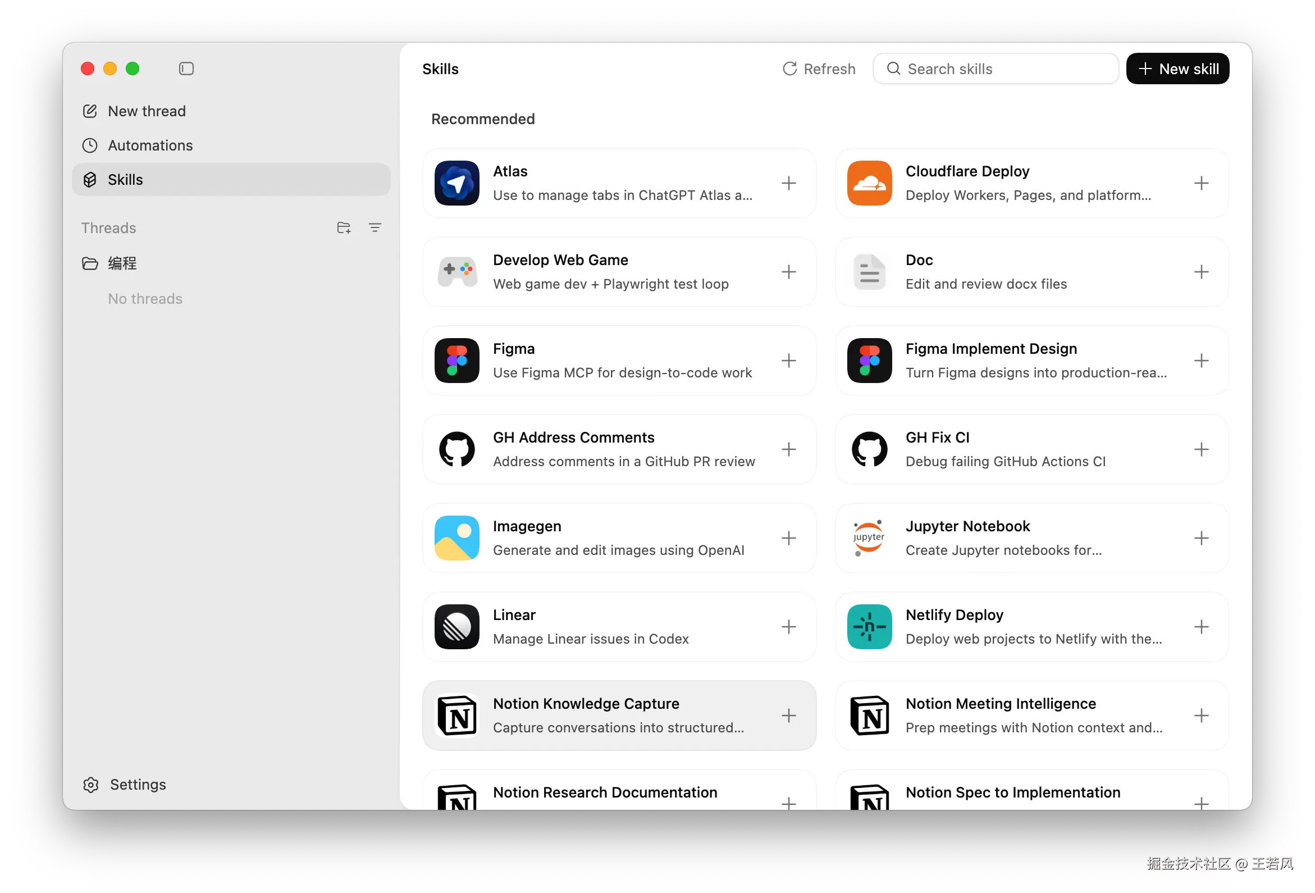Refresh the skills list

point(818,69)
